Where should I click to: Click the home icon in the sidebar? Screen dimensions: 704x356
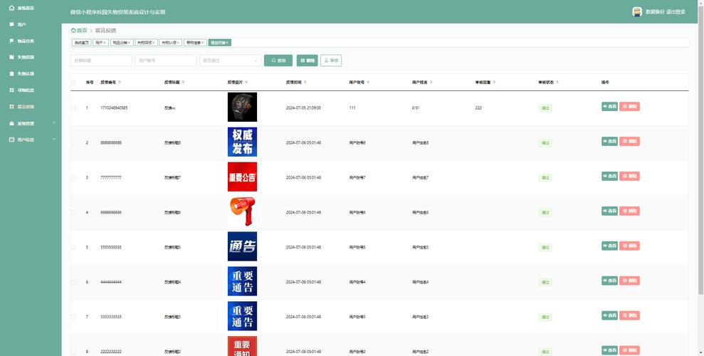coord(11,7)
